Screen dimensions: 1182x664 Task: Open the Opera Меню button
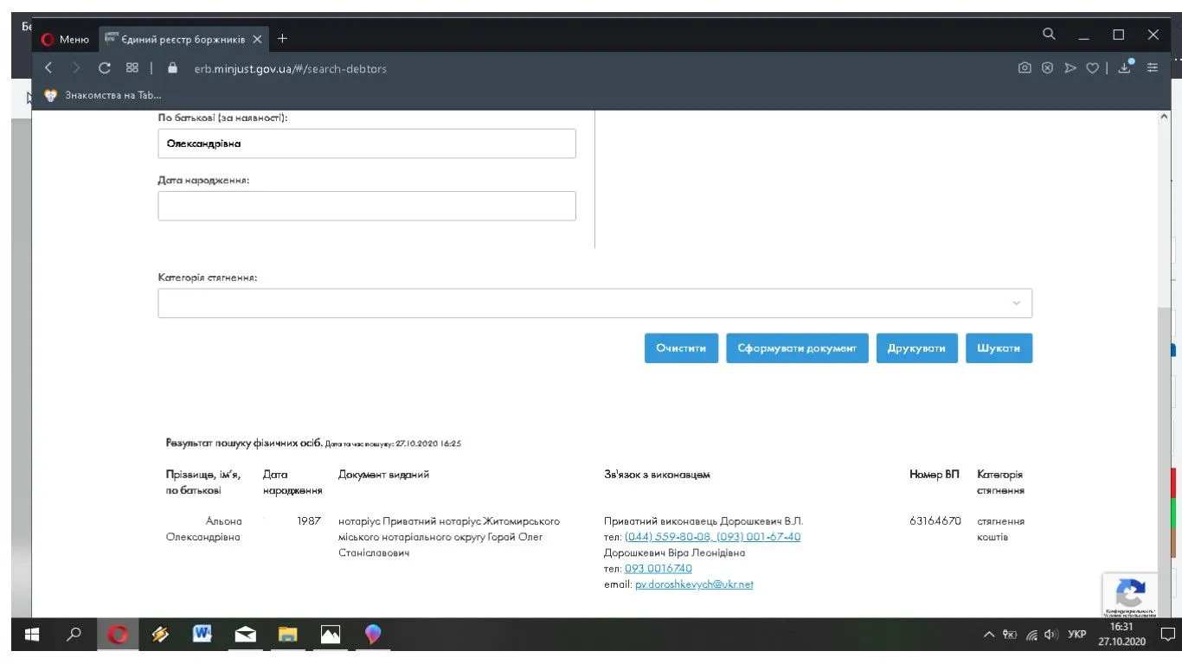click(x=66, y=39)
